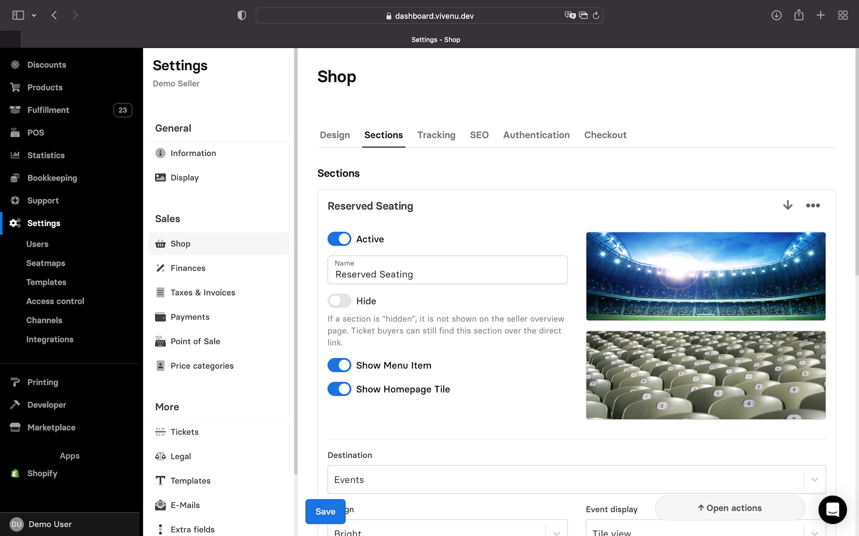Reload the page using Safari's refresh icon
This screenshot has height=536, width=859.
click(596, 16)
